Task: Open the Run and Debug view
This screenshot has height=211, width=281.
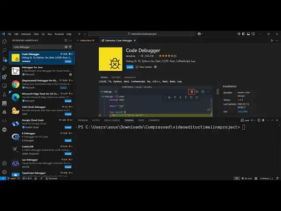Action: tap(4, 68)
